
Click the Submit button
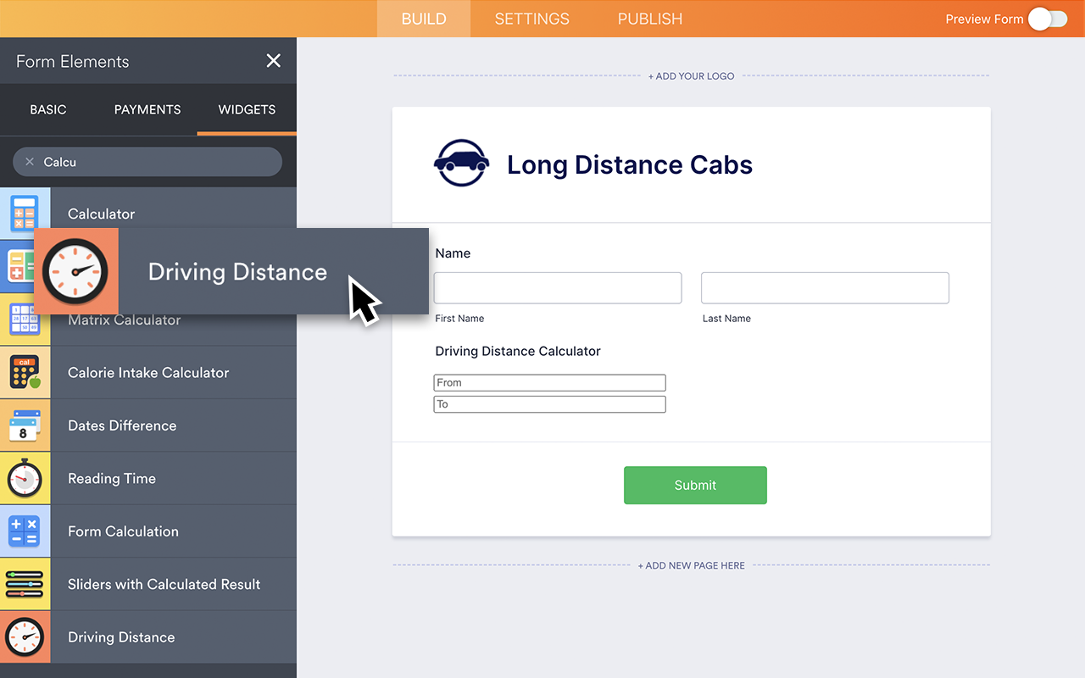coord(695,485)
